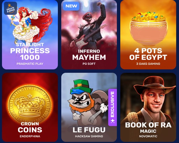The height and width of the screenshot is (143, 179).
Task: Click the purple EXCLUSIVE ribbon on Le Fugu
Action: point(112,107)
